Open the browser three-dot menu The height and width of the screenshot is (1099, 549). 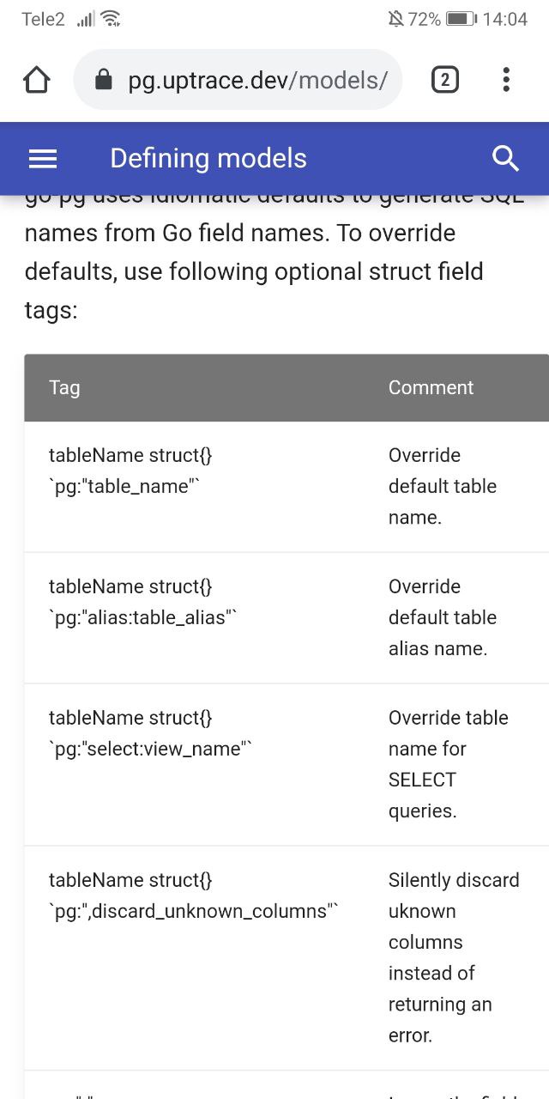[x=506, y=80]
